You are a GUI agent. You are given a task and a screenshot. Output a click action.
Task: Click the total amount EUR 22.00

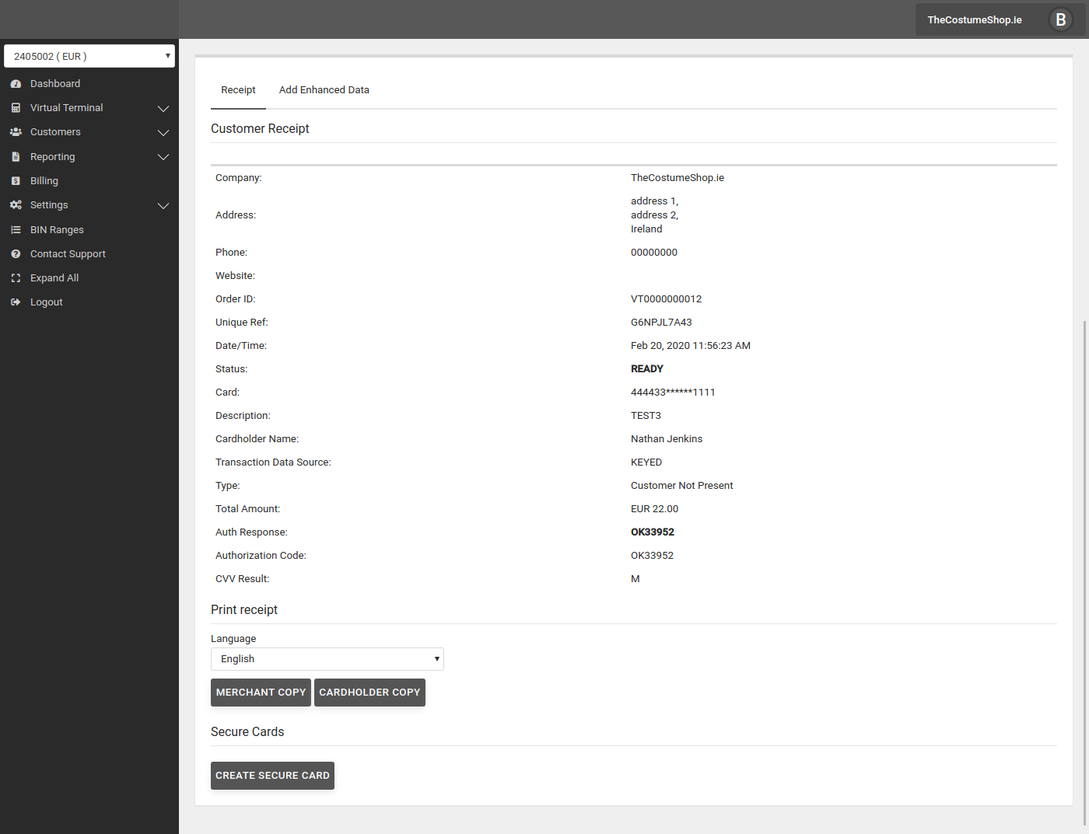click(654, 509)
